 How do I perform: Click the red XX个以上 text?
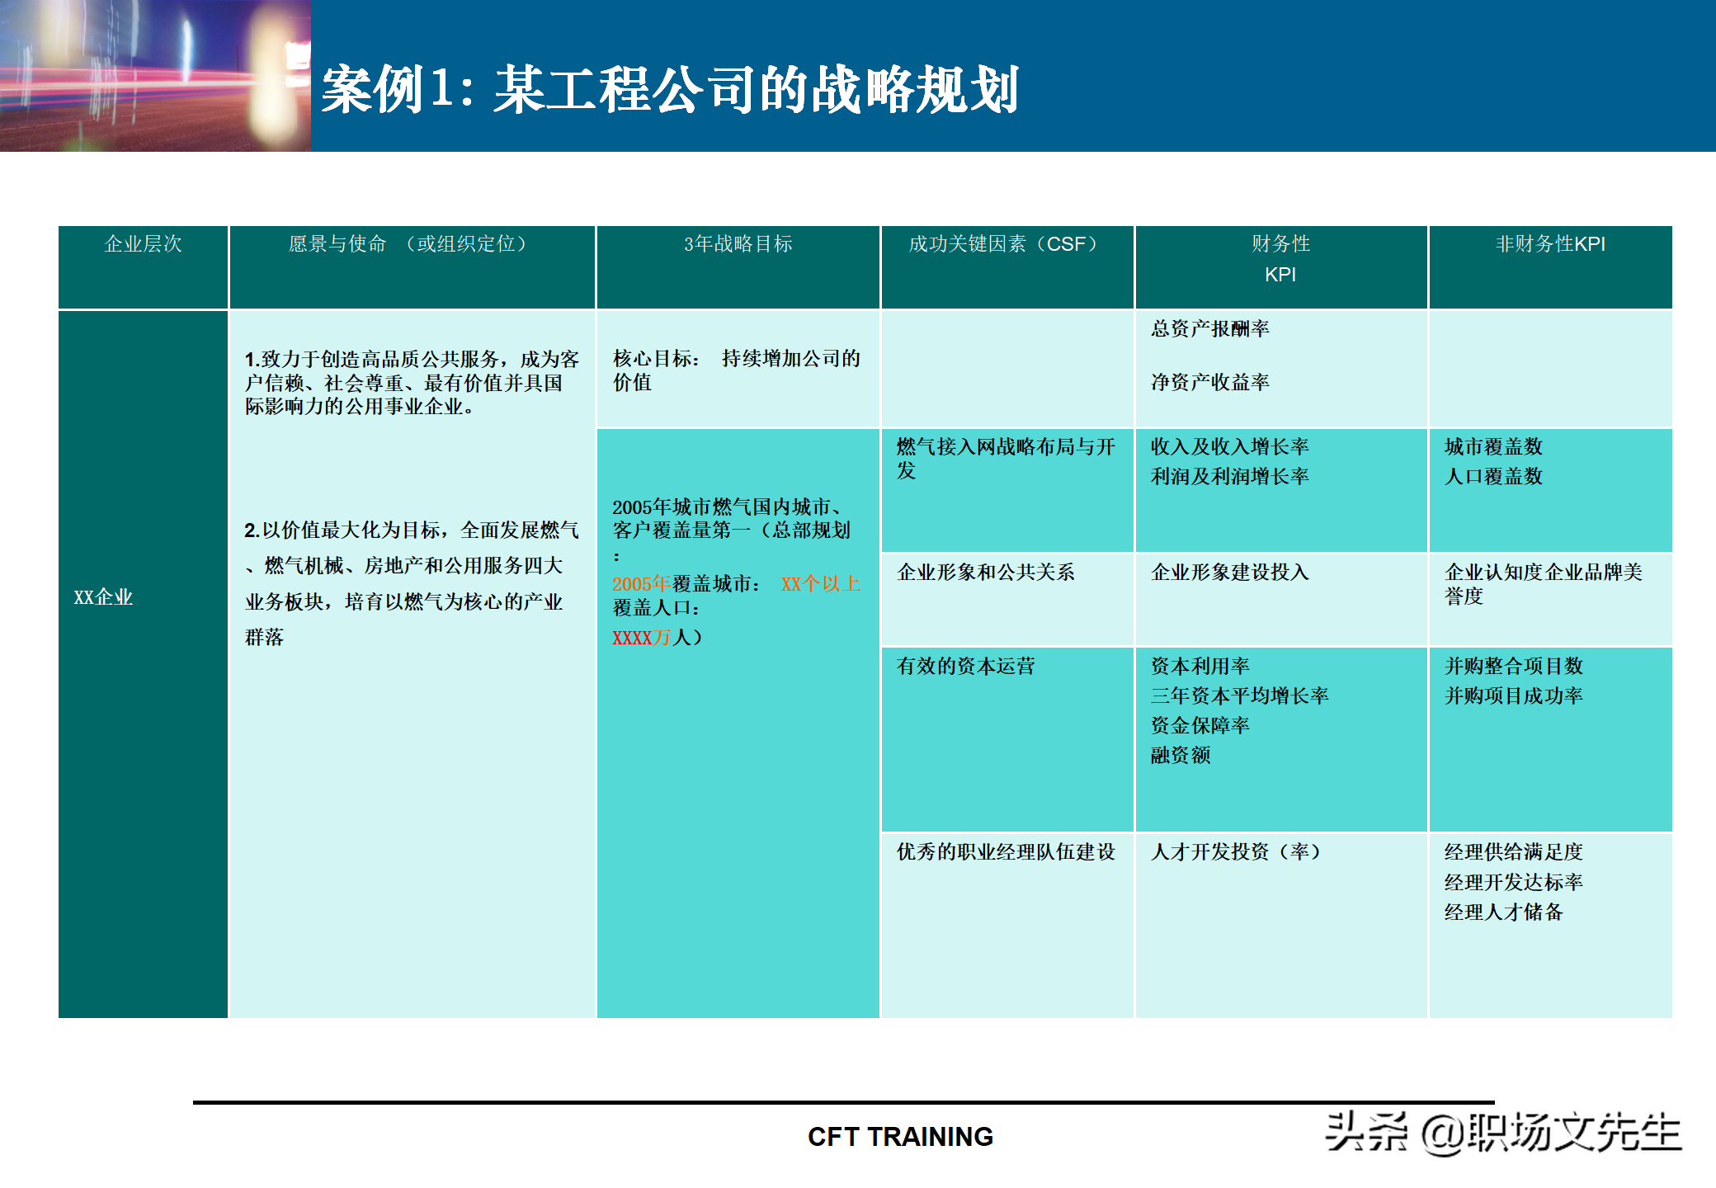[820, 584]
